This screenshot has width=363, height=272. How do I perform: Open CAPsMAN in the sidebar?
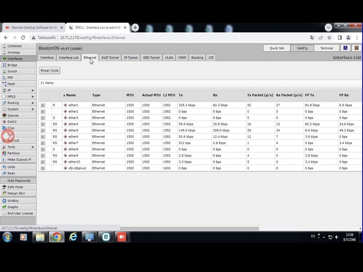coord(18,46)
